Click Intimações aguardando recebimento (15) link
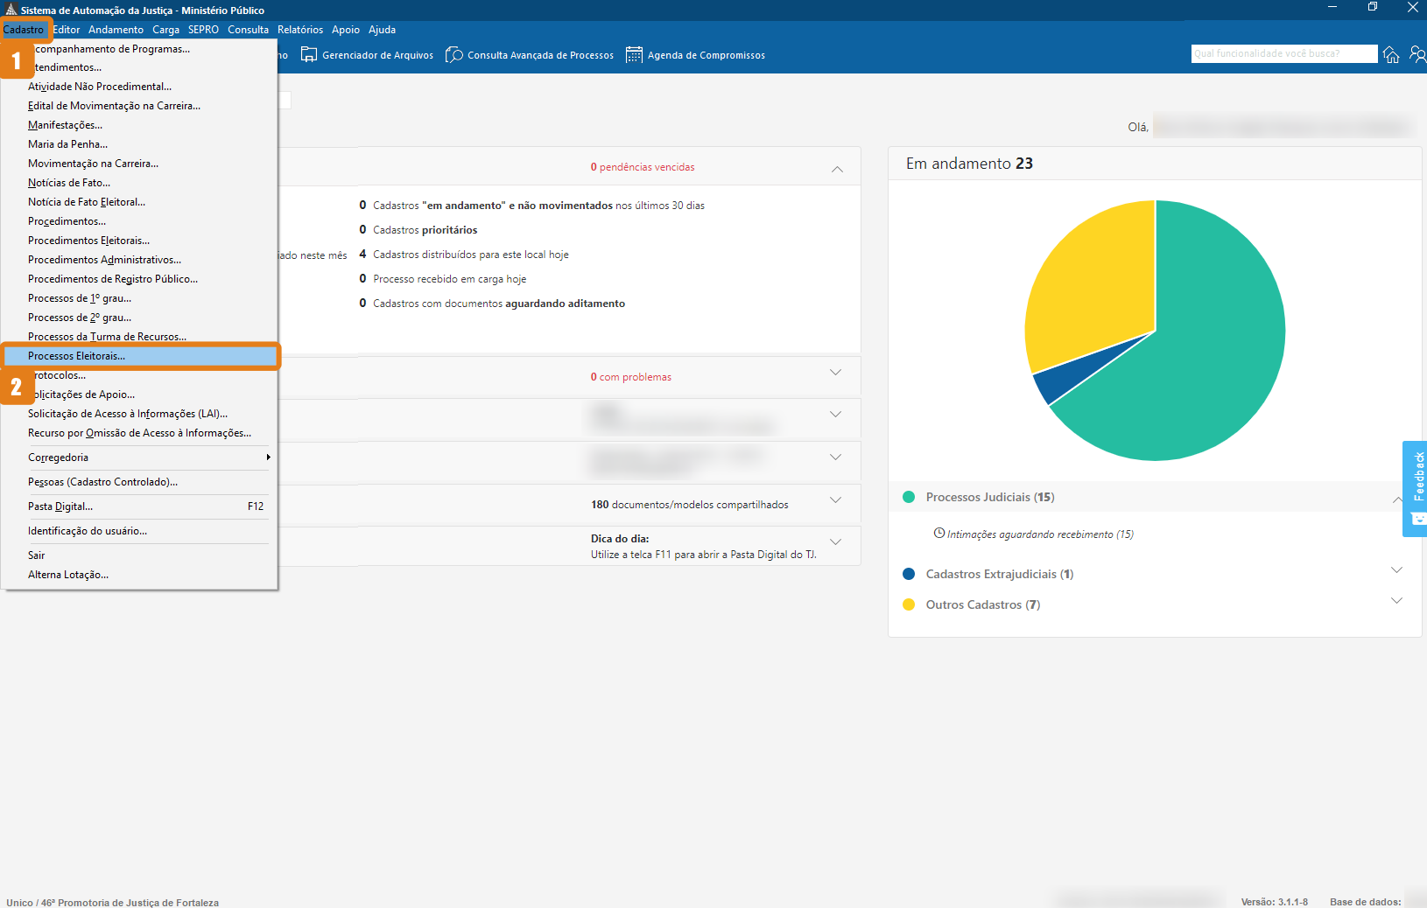Screen dimensions: 1427x908 click(1040, 534)
